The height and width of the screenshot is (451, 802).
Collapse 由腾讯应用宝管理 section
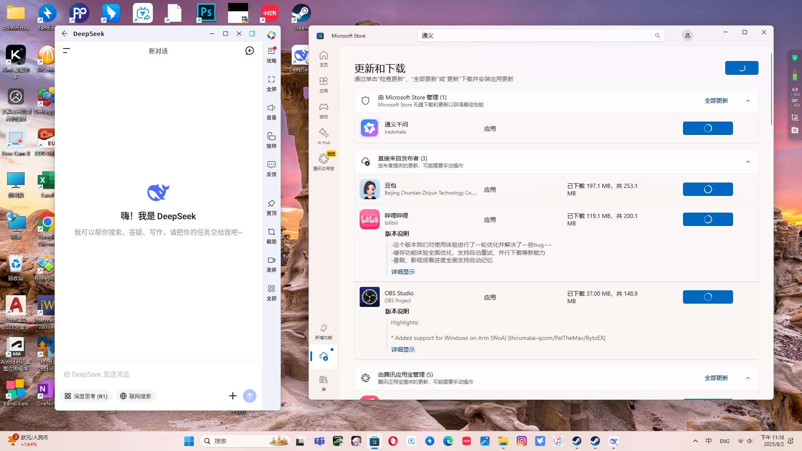[748, 378]
